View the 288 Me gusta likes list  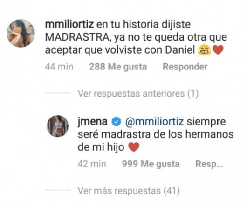tap(118, 67)
